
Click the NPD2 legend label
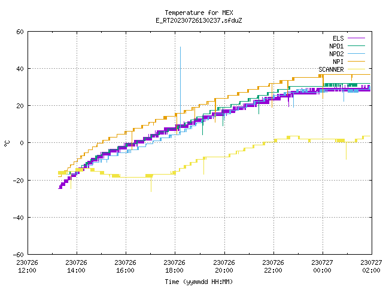tap(336, 54)
